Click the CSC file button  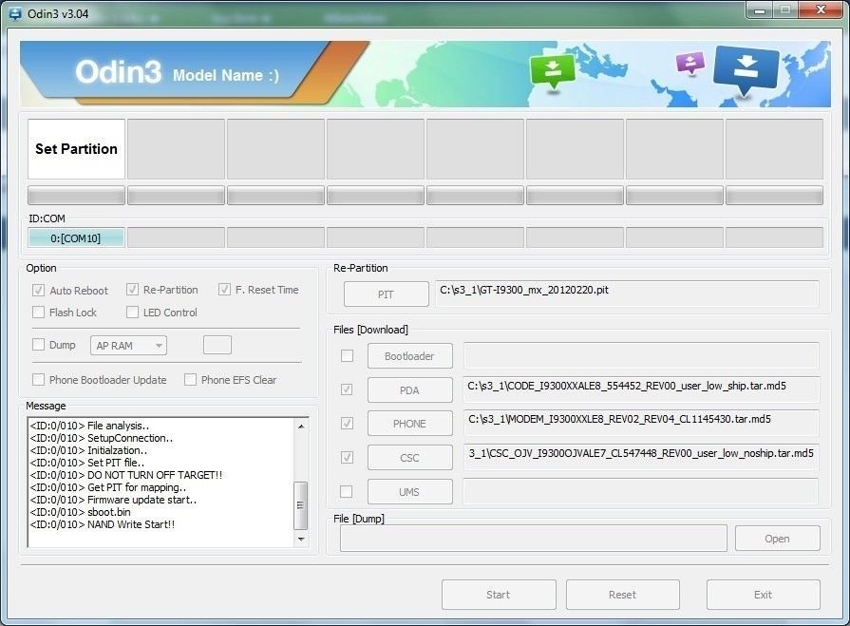410,458
